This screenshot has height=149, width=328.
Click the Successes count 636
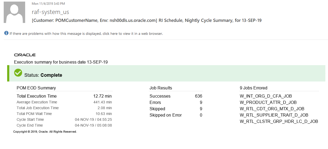click(199, 96)
